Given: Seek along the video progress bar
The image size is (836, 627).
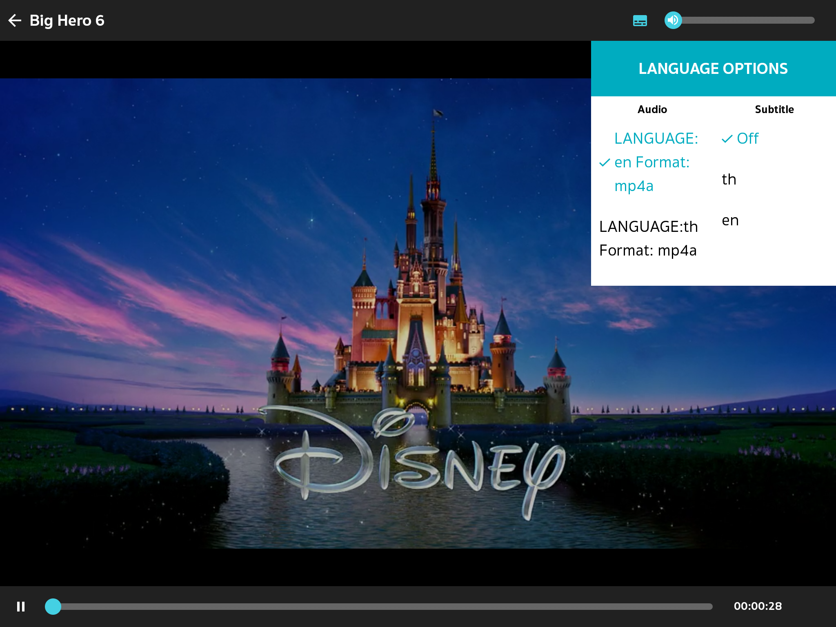Looking at the screenshot, I should (379, 607).
